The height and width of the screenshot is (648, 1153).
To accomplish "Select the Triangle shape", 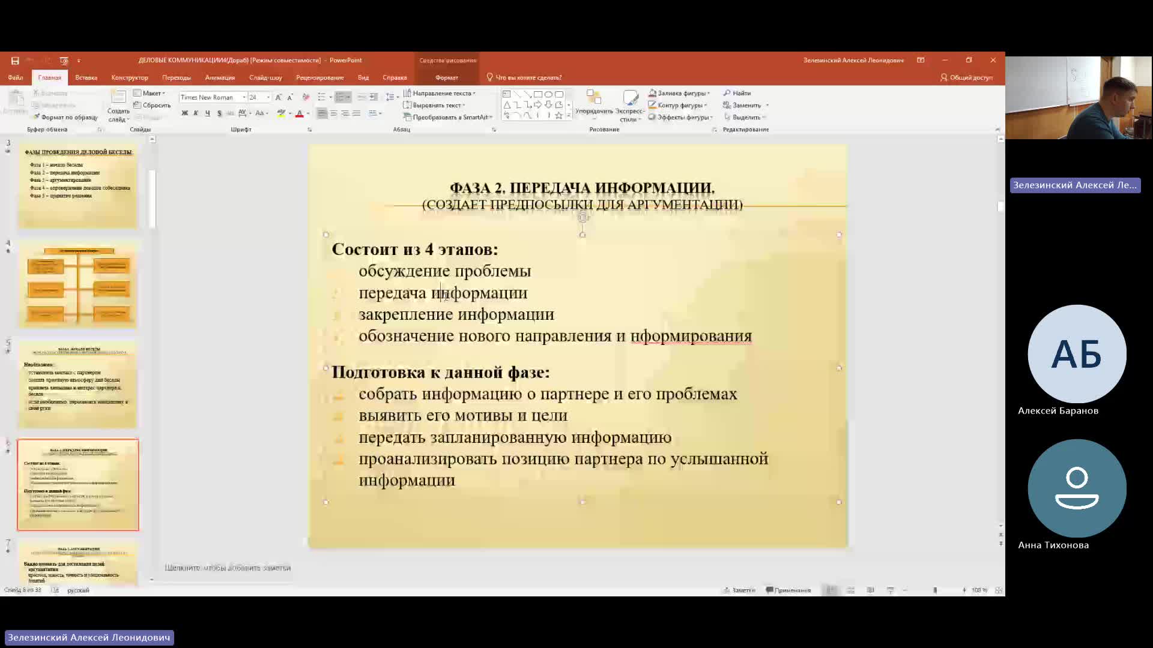I will (506, 104).
